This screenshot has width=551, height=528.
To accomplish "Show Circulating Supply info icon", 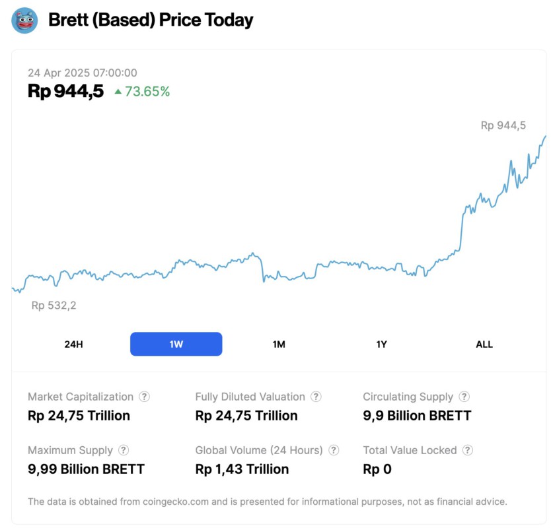I will click(x=464, y=397).
